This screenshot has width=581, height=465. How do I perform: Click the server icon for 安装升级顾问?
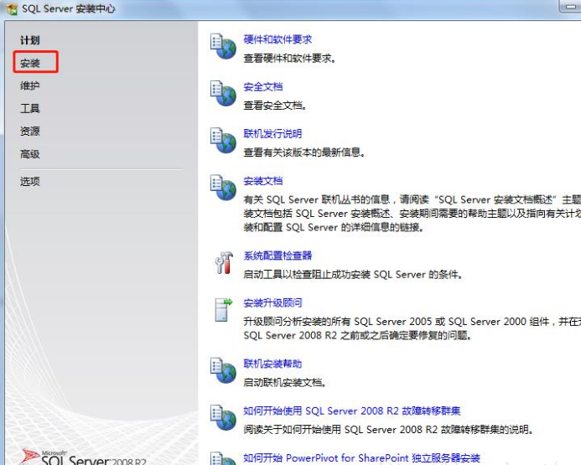(x=224, y=309)
